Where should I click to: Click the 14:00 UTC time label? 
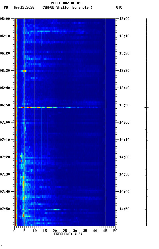coord(124,122)
